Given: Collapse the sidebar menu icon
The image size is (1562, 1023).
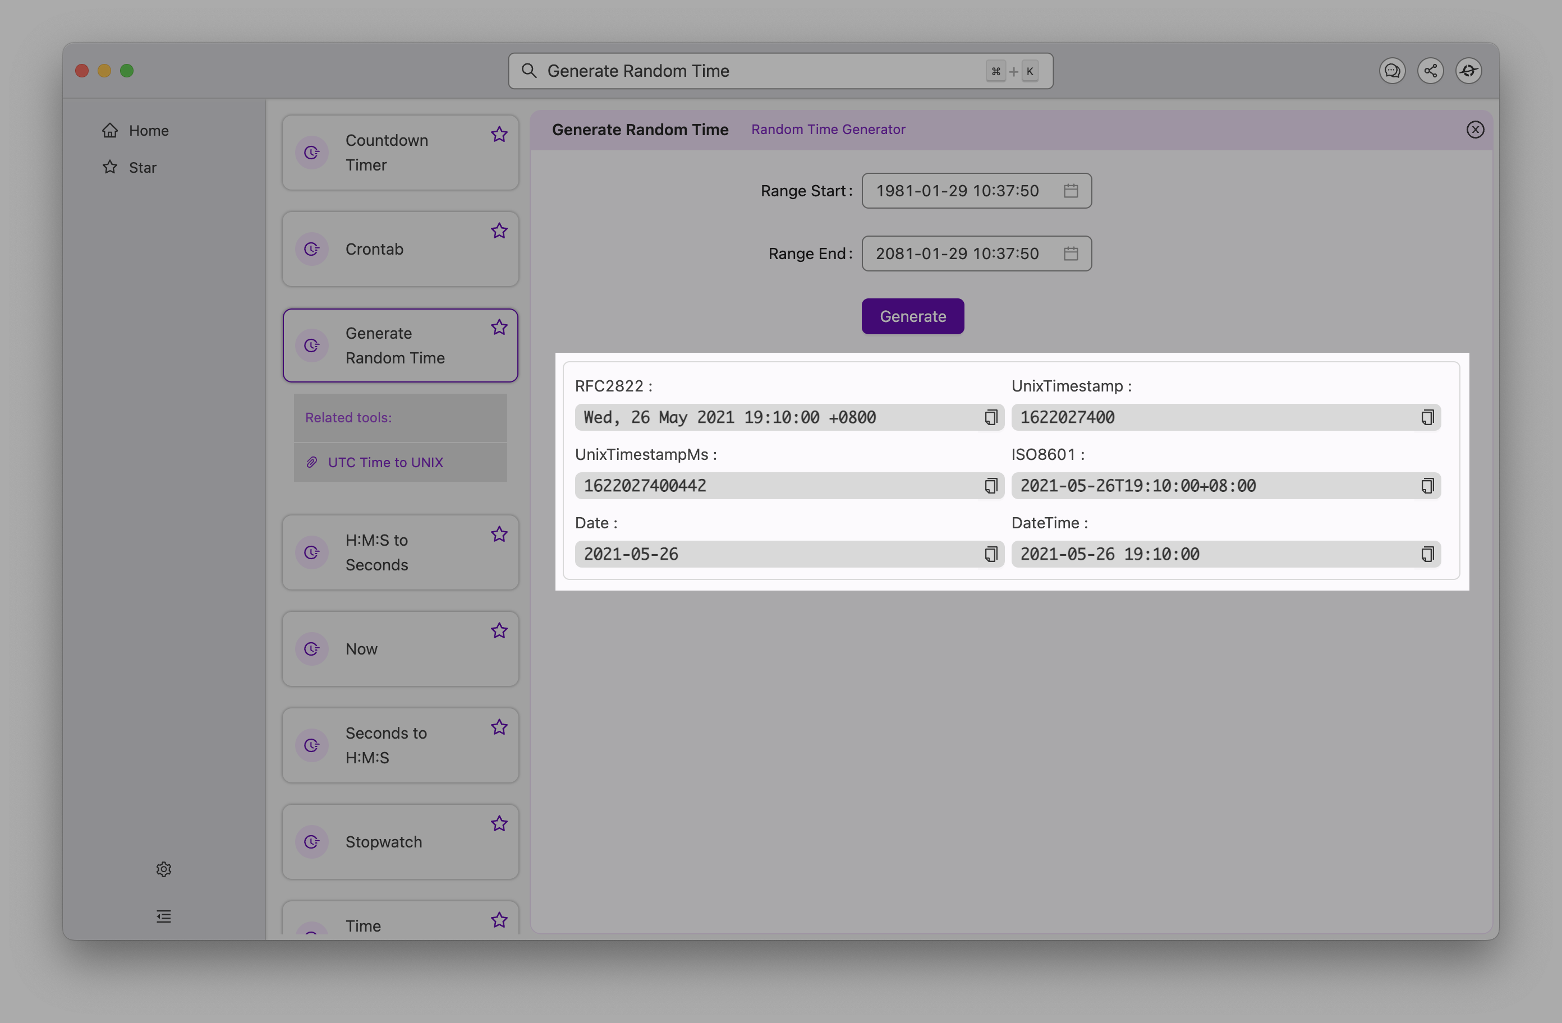Looking at the screenshot, I should (163, 916).
